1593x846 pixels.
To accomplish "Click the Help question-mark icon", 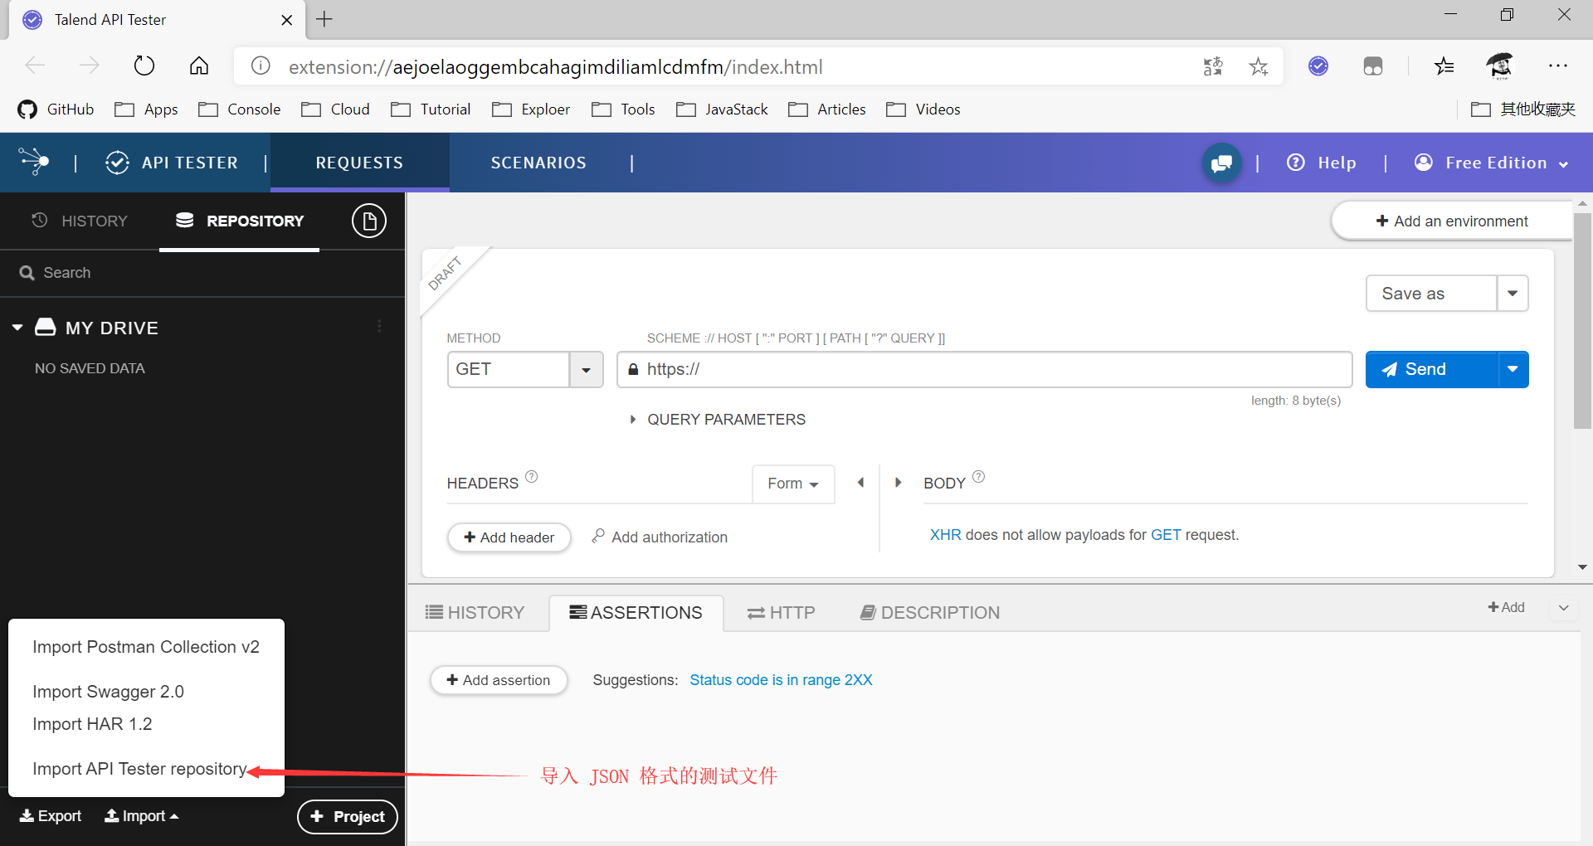I will pos(1297,163).
